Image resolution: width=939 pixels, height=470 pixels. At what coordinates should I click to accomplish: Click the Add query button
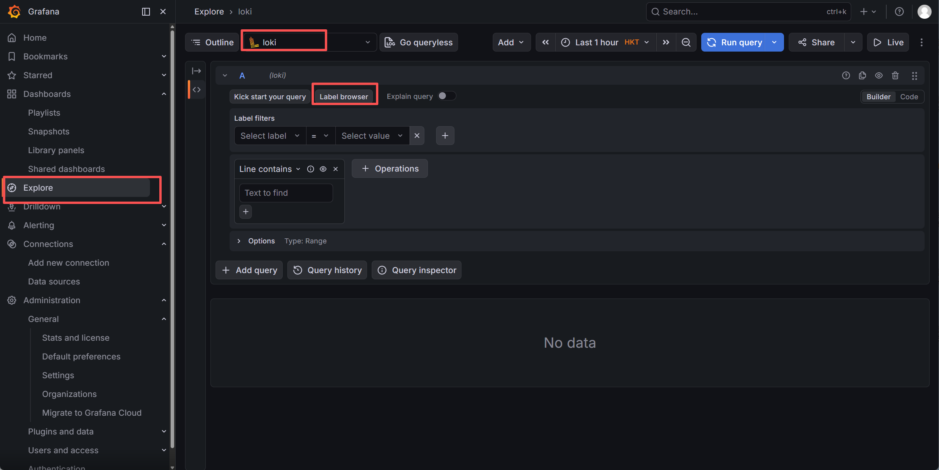click(249, 270)
